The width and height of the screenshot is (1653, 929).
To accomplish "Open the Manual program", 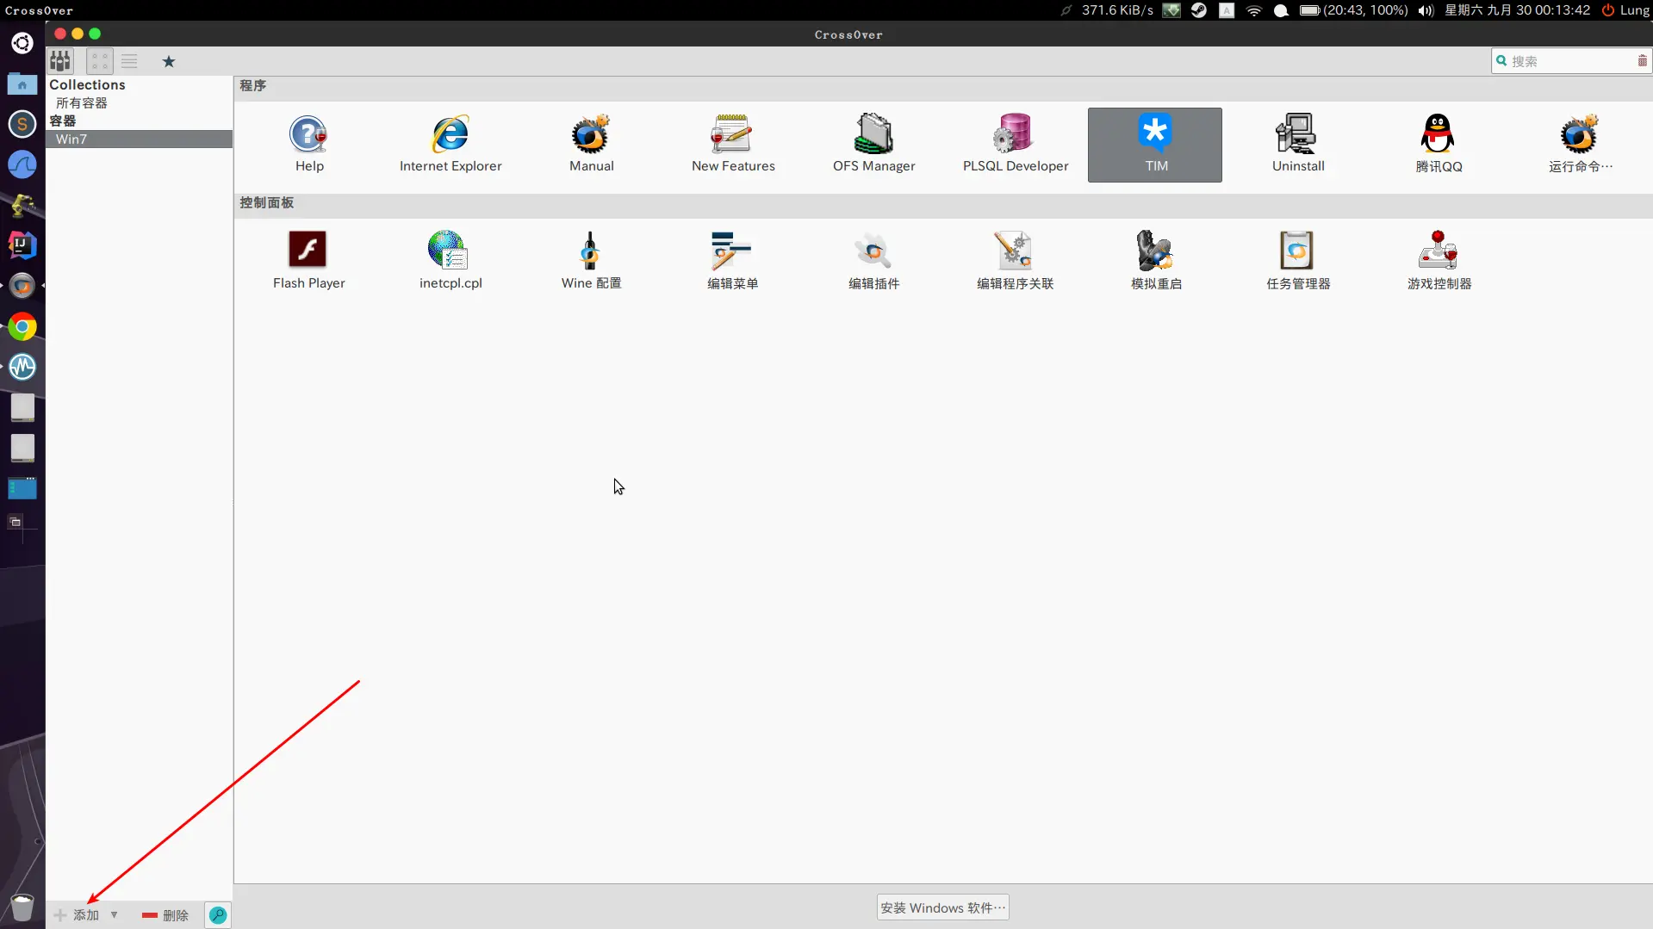I will tap(591, 144).
